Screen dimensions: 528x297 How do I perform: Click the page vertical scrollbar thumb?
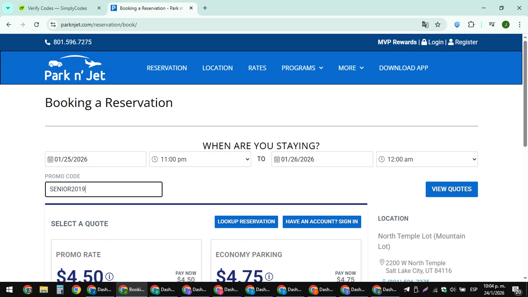click(x=525, y=94)
